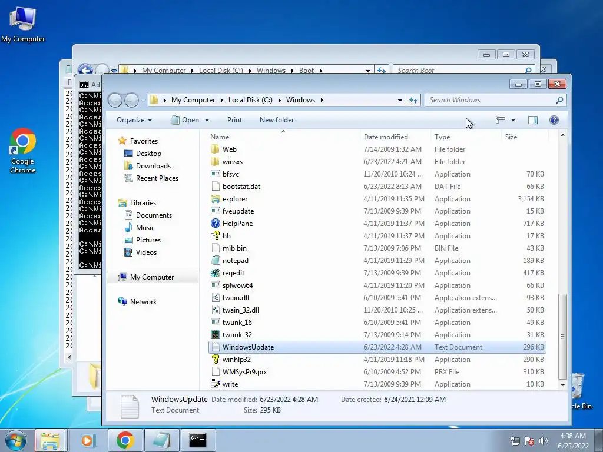Open the Web folder icon
This screenshot has width=603, height=452.
pos(216,149)
